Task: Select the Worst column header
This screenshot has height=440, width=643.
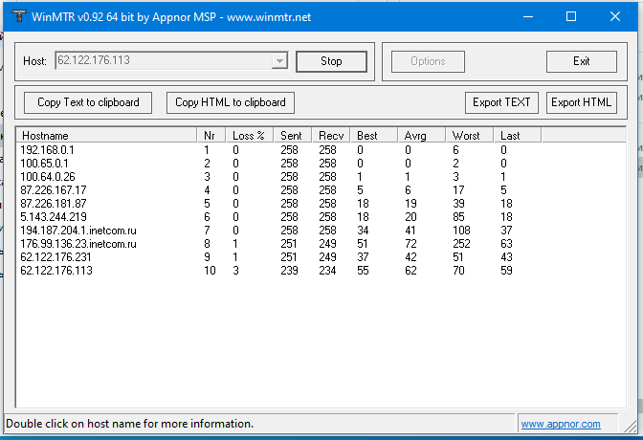Action: coord(469,135)
